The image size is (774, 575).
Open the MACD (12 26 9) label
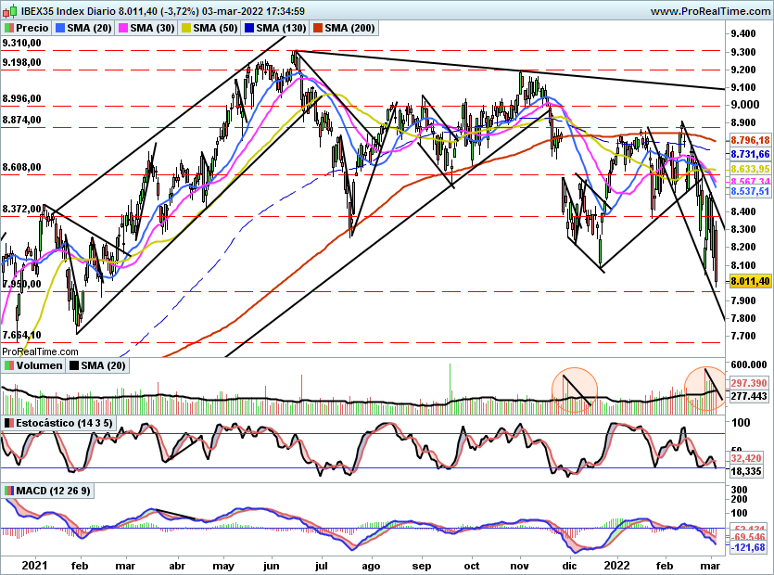54,491
